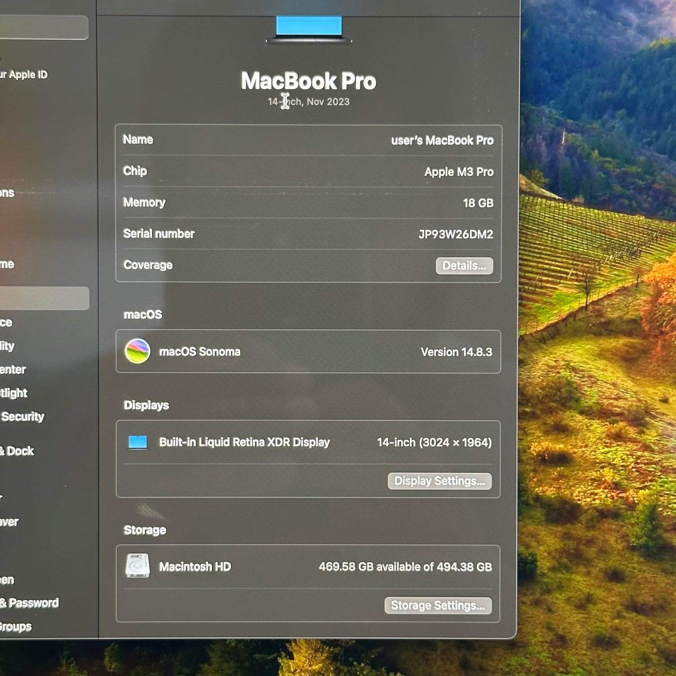Click the "Apple M3 Pro" chip value
The width and height of the screenshot is (676, 676).
(459, 172)
